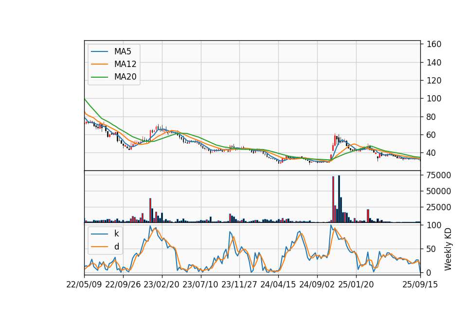Viewport: 467px width, 335px height.
Task: Click the 0 KD axis label
Action: pyautogui.click(x=429, y=272)
